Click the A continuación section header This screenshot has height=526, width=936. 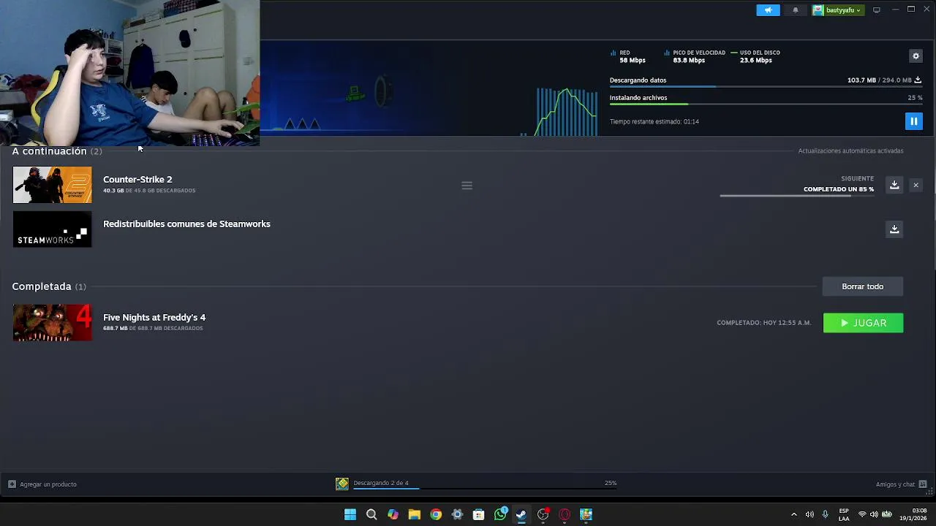click(57, 151)
